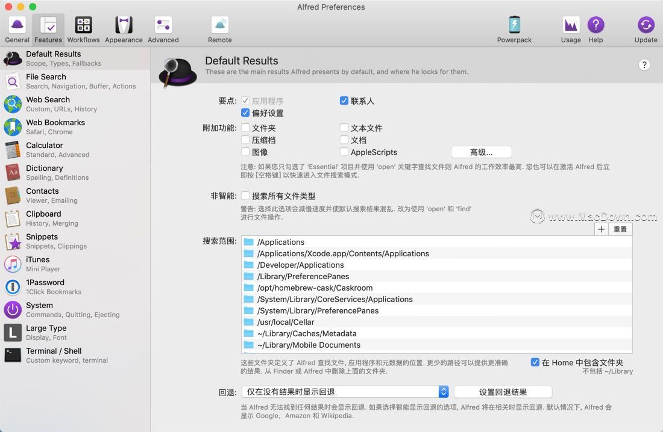Select Web Bookmarks feature
The image size is (663, 432).
pos(75,127)
